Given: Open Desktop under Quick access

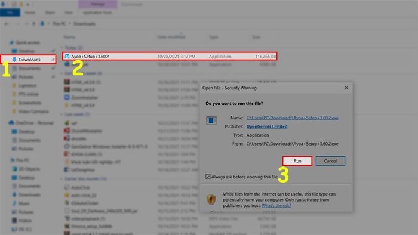Looking at the screenshot, I should tap(26, 51).
